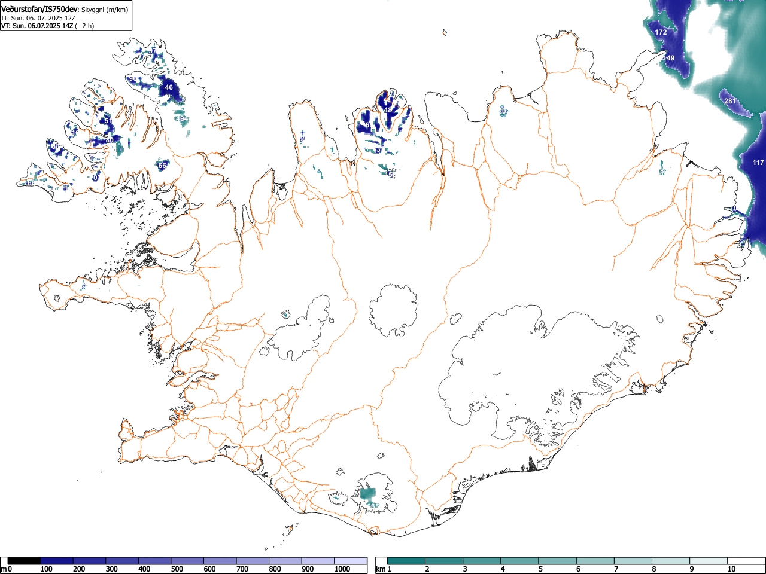This screenshot has height=574, width=766.
Task: Click the '172' visibility value offshore northeast
Action: click(x=661, y=32)
